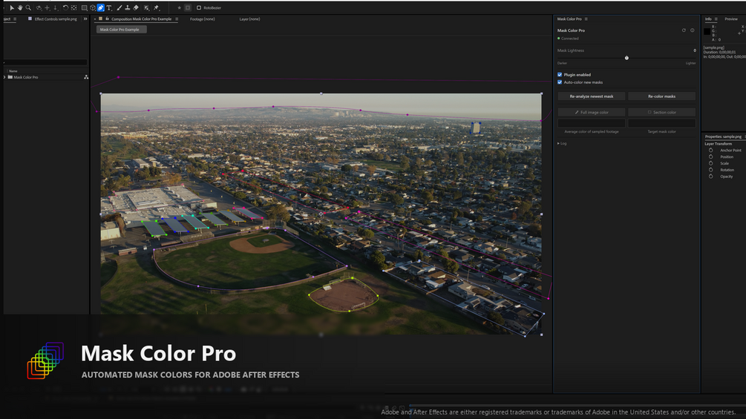This screenshot has height=419, width=746.
Task: Select the Type text tool
Action: coord(109,7)
